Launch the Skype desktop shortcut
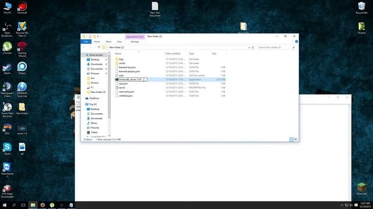The image size is (373, 209). pos(7,149)
